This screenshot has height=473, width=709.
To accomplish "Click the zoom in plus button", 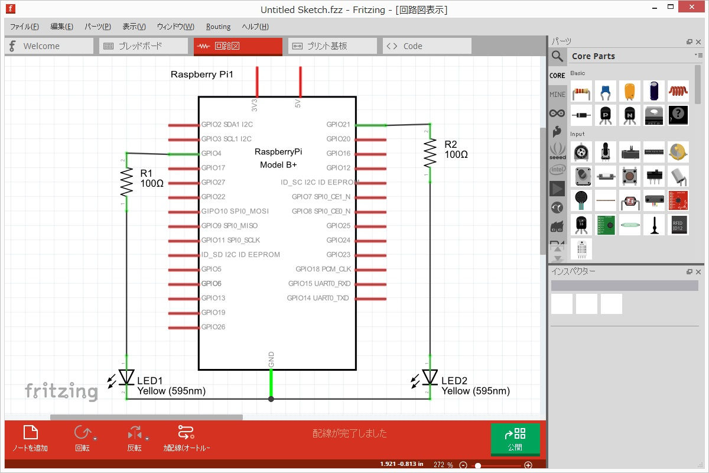I will [528, 465].
